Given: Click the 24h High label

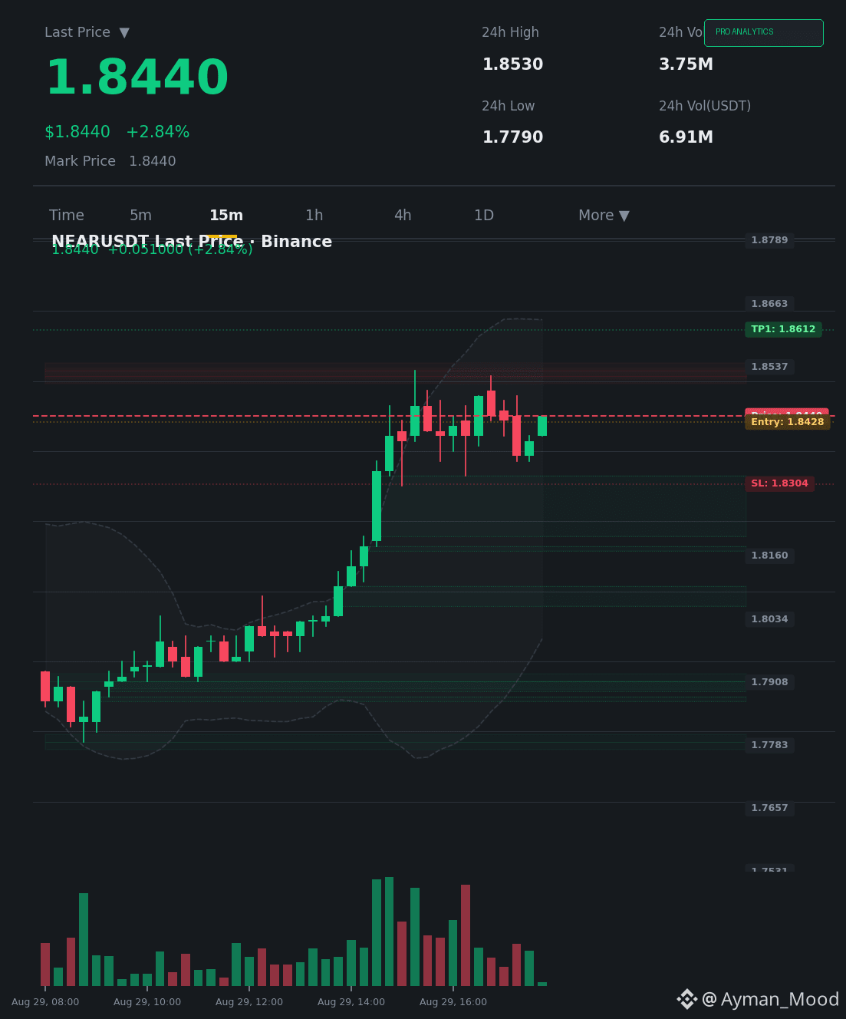Looking at the screenshot, I should coord(510,32).
